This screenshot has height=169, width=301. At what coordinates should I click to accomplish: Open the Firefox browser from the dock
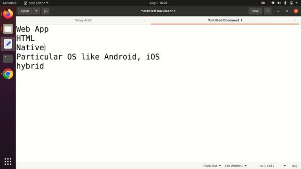click(8, 14)
